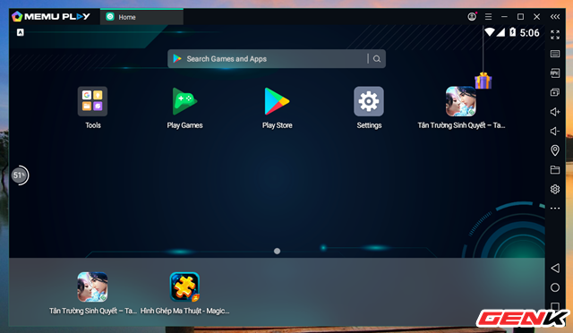The height and width of the screenshot is (333, 573).
Task: Open the GPS location sidebar icon
Action: point(555,150)
